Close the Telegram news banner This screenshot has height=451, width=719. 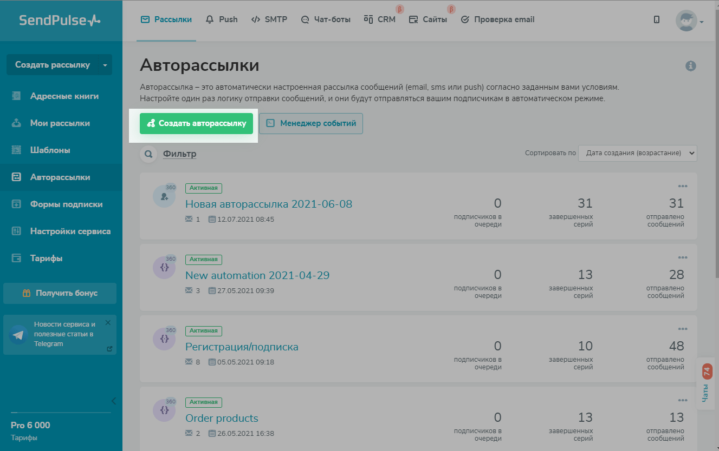point(108,323)
